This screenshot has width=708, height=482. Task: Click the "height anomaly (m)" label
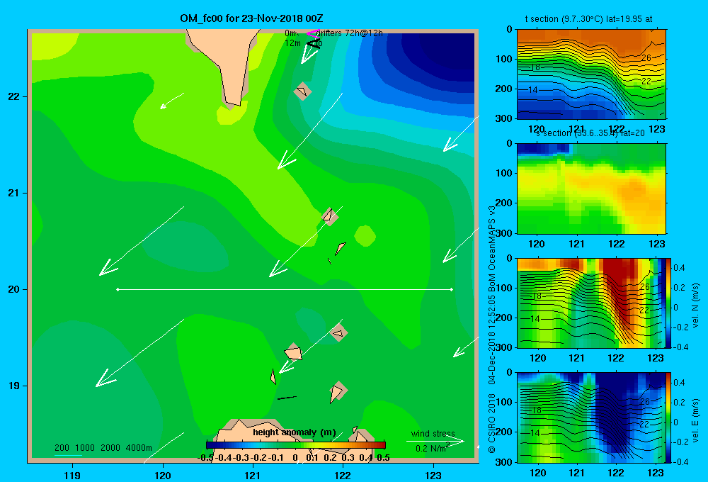coord(295,432)
